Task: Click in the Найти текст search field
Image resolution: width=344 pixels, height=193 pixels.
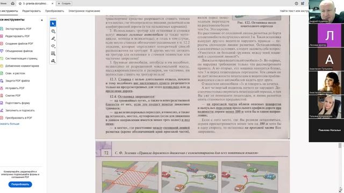Action: [294, 11]
